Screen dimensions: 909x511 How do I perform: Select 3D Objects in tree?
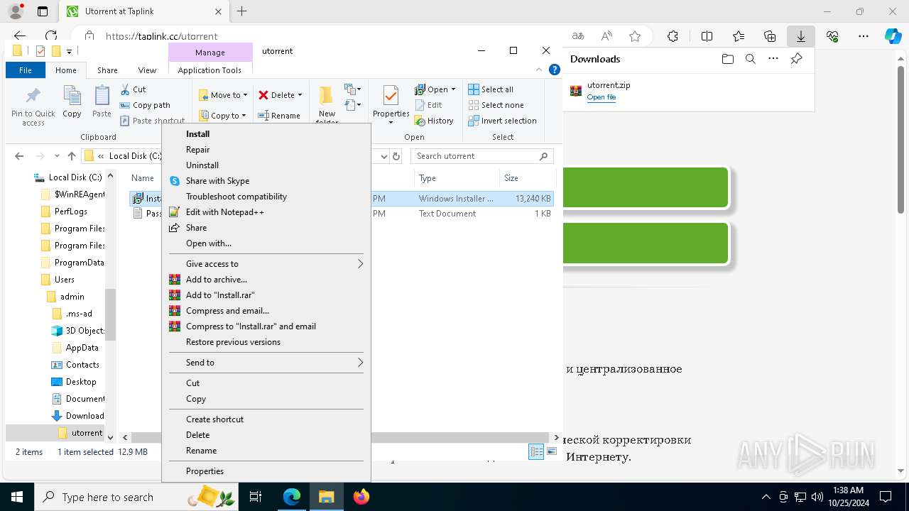tap(85, 331)
